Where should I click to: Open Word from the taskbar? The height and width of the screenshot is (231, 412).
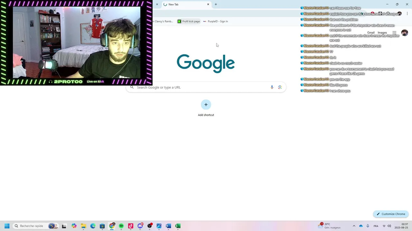(168, 226)
